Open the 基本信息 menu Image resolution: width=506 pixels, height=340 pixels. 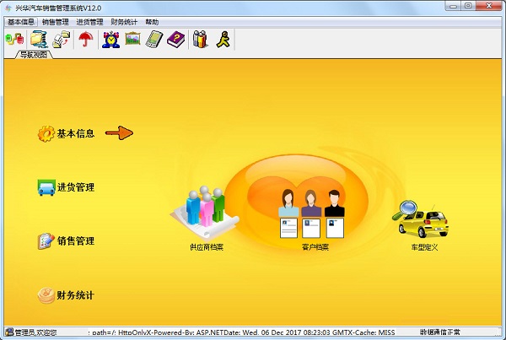click(21, 22)
